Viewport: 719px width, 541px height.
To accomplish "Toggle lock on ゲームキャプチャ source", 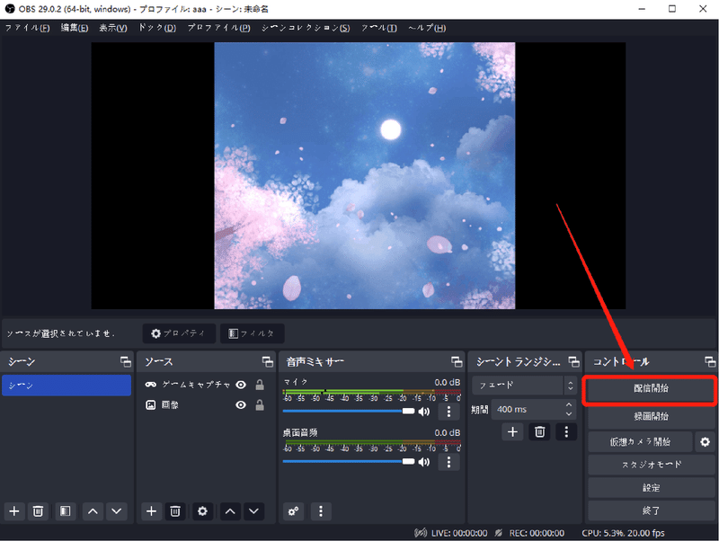I will point(260,385).
